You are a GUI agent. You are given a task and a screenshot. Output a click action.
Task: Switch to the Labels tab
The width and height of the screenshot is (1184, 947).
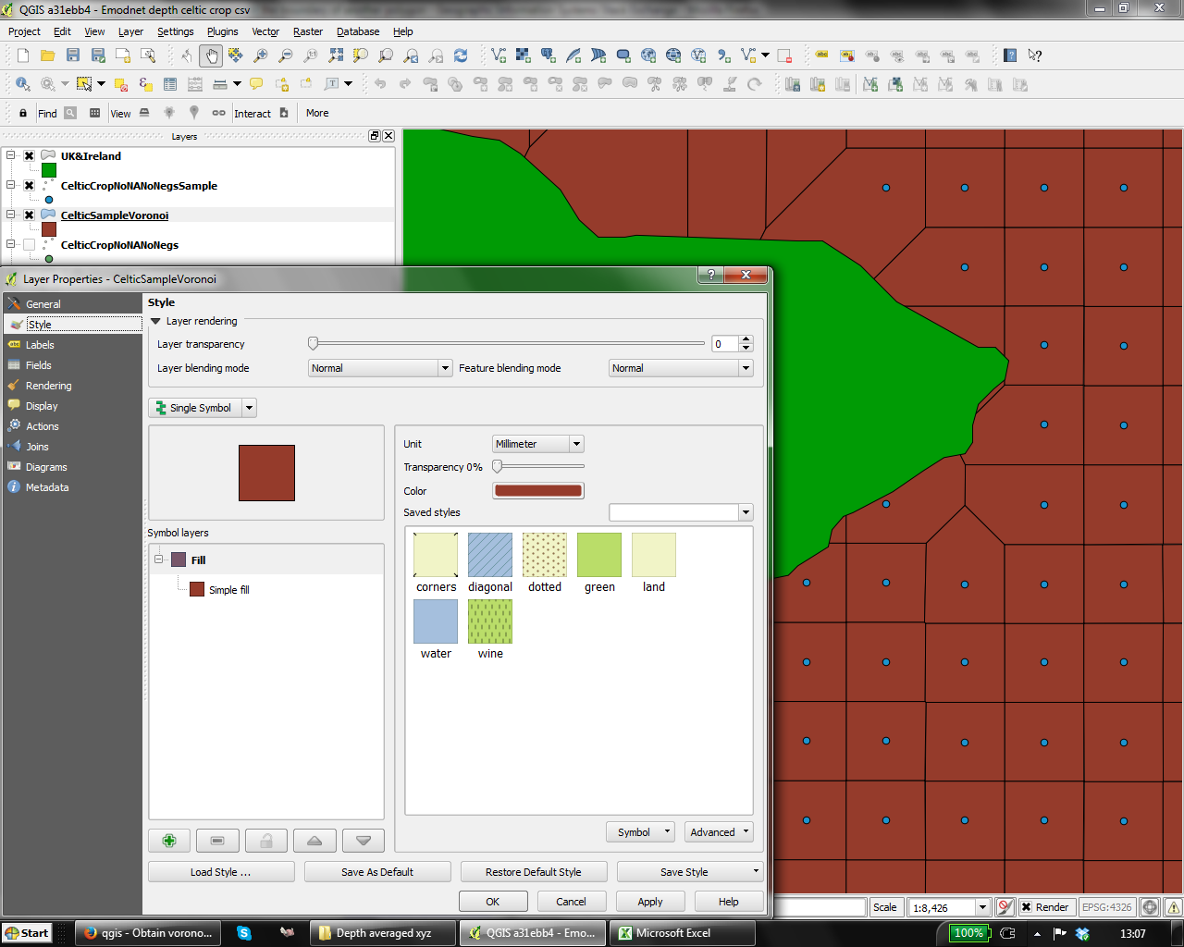[x=40, y=345]
